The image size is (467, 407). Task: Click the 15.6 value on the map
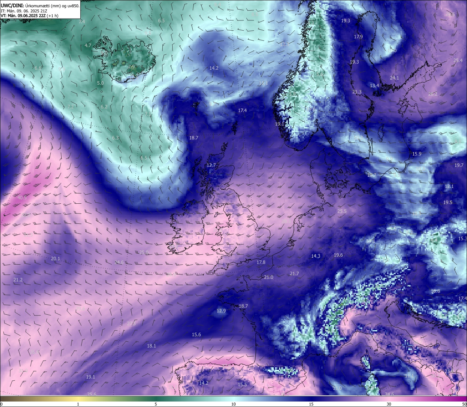click(196, 335)
